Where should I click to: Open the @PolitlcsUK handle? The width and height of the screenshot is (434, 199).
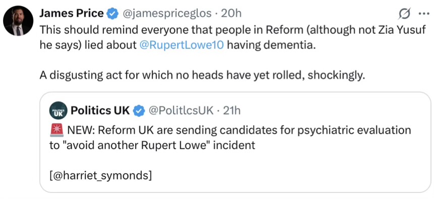[x=181, y=110]
